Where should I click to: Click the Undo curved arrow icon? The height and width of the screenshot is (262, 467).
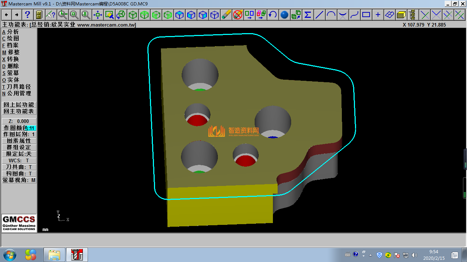(273, 15)
